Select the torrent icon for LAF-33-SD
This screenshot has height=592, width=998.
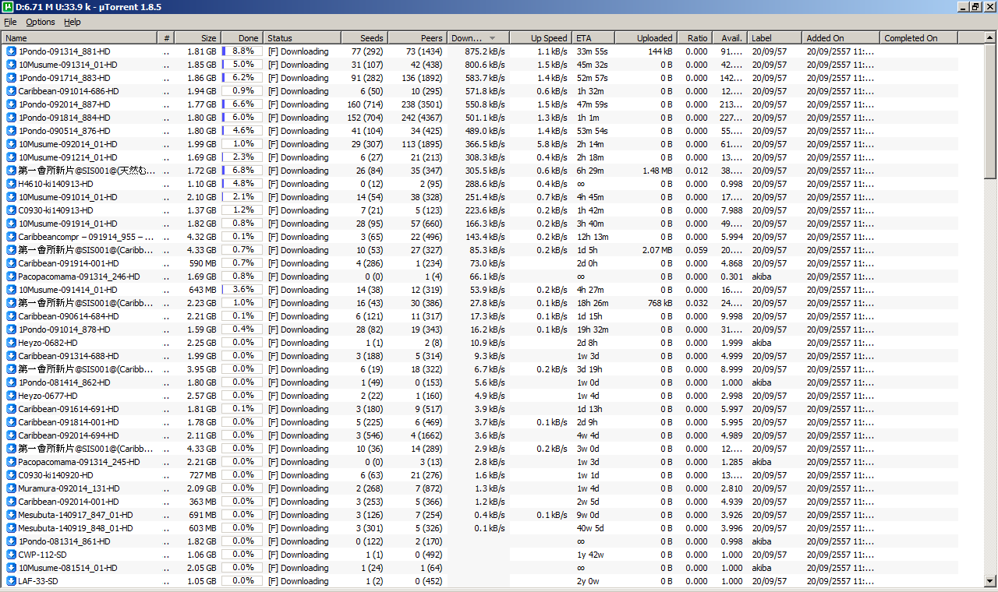[x=11, y=581]
